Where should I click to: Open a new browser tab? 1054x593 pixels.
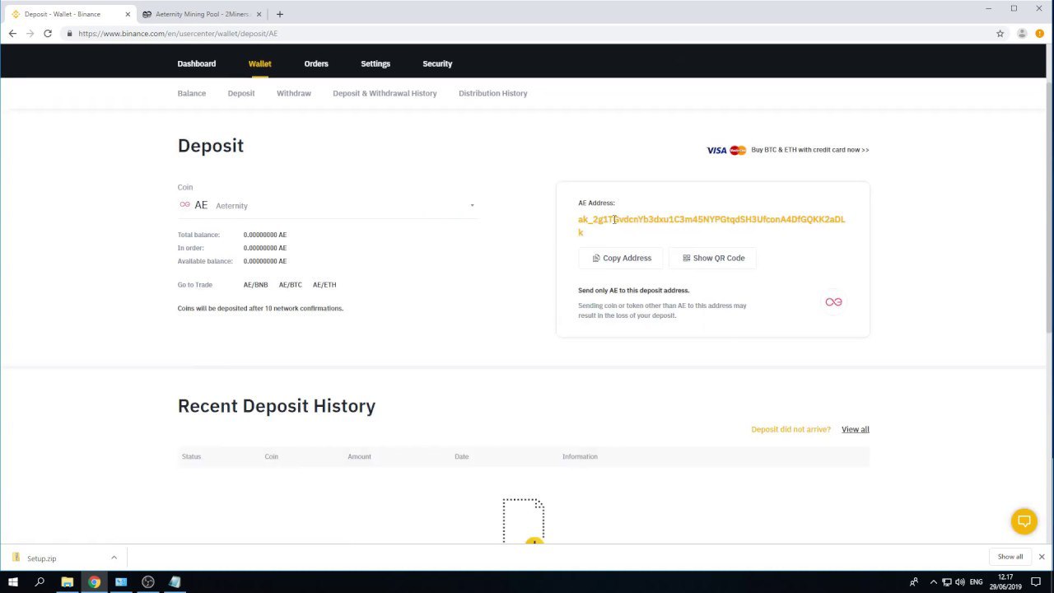click(280, 14)
